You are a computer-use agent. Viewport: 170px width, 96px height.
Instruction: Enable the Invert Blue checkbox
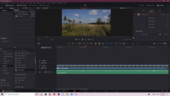click(147, 24)
